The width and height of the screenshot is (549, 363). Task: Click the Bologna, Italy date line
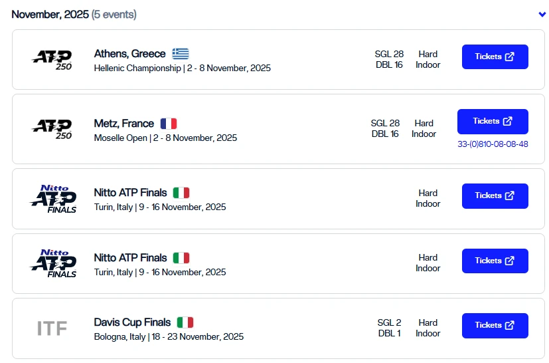pyautogui.click(x=169, y=337)
